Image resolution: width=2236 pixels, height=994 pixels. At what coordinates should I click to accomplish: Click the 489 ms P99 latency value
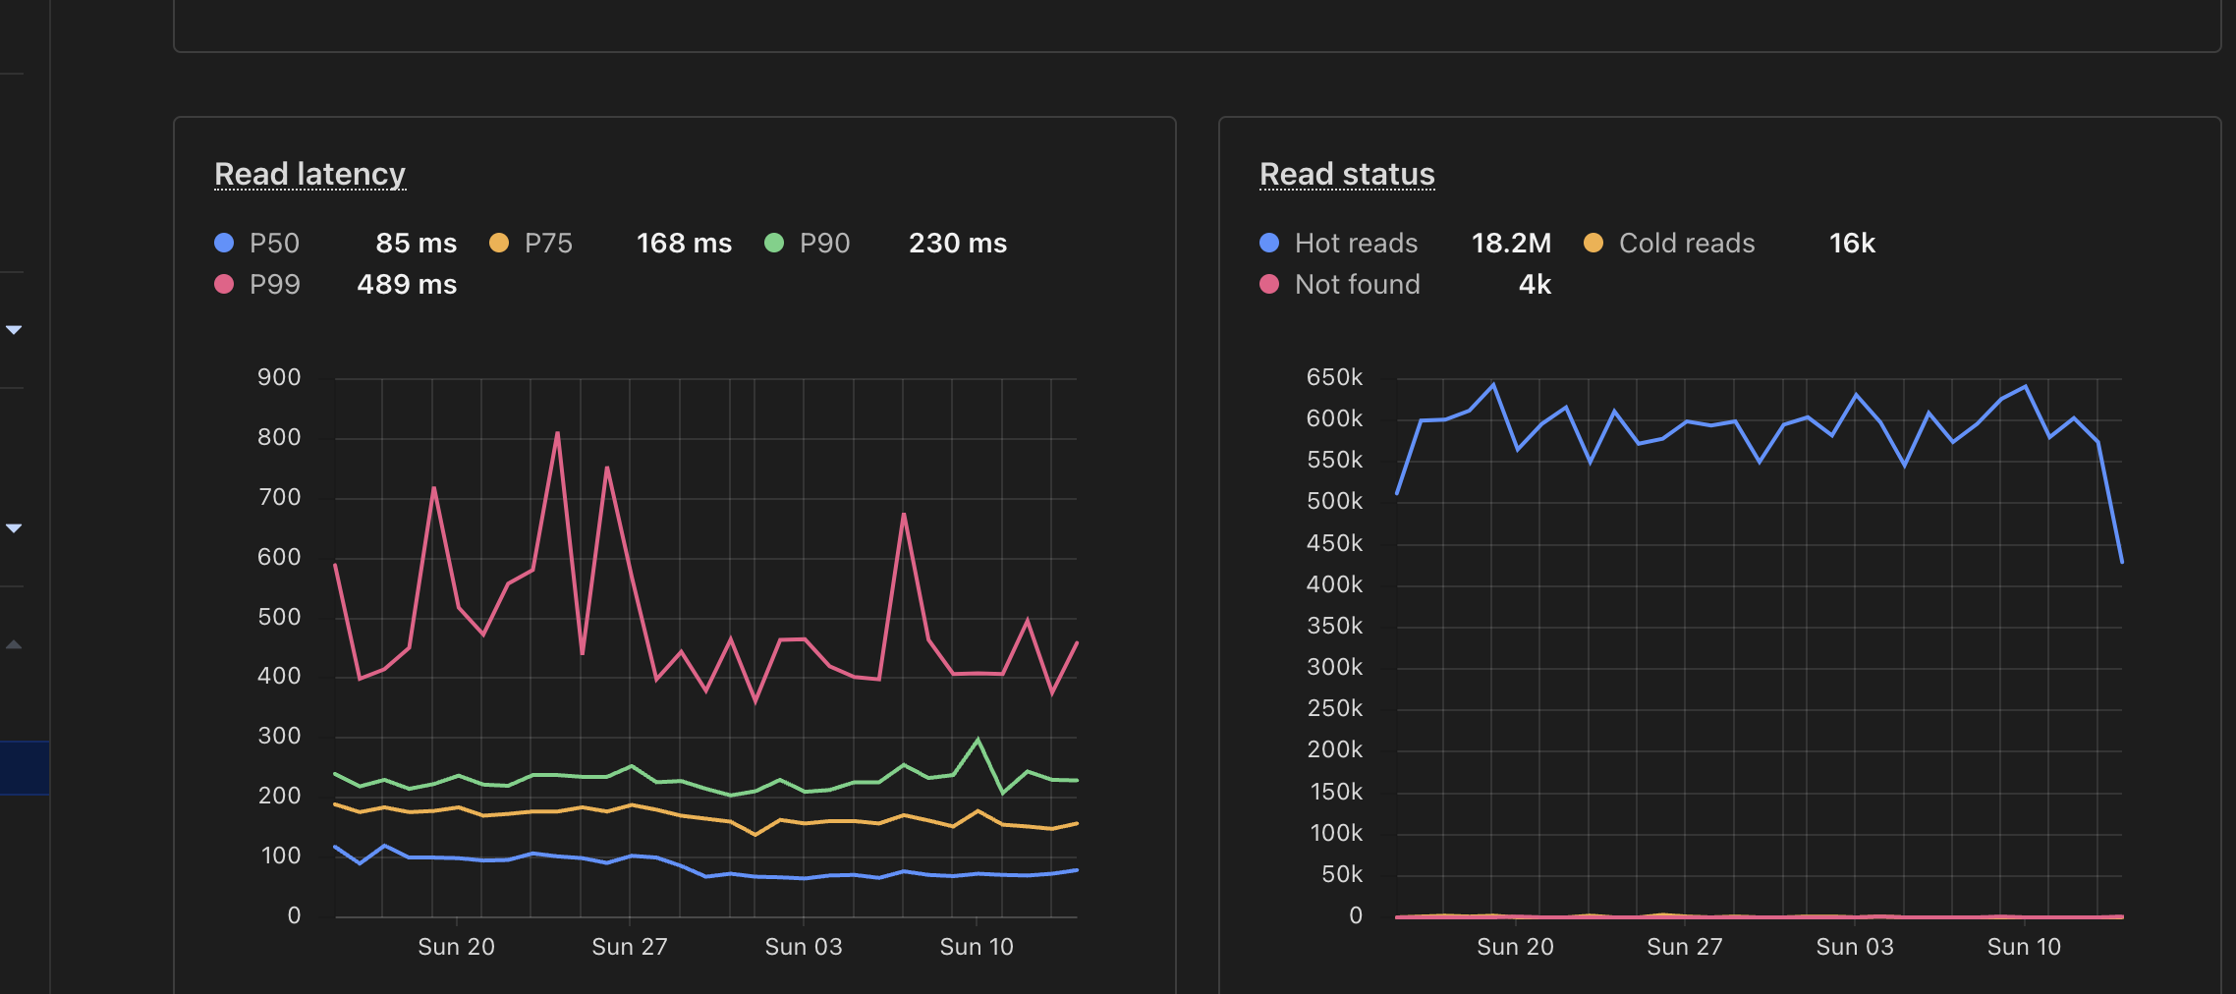pos(407,285)
